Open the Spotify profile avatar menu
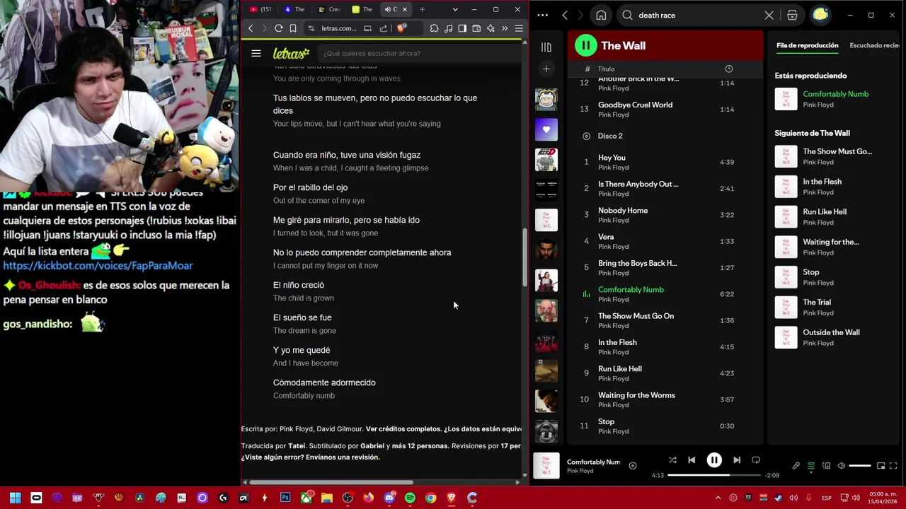The height and width of the screenshot is (509, 906). (820, 15)
